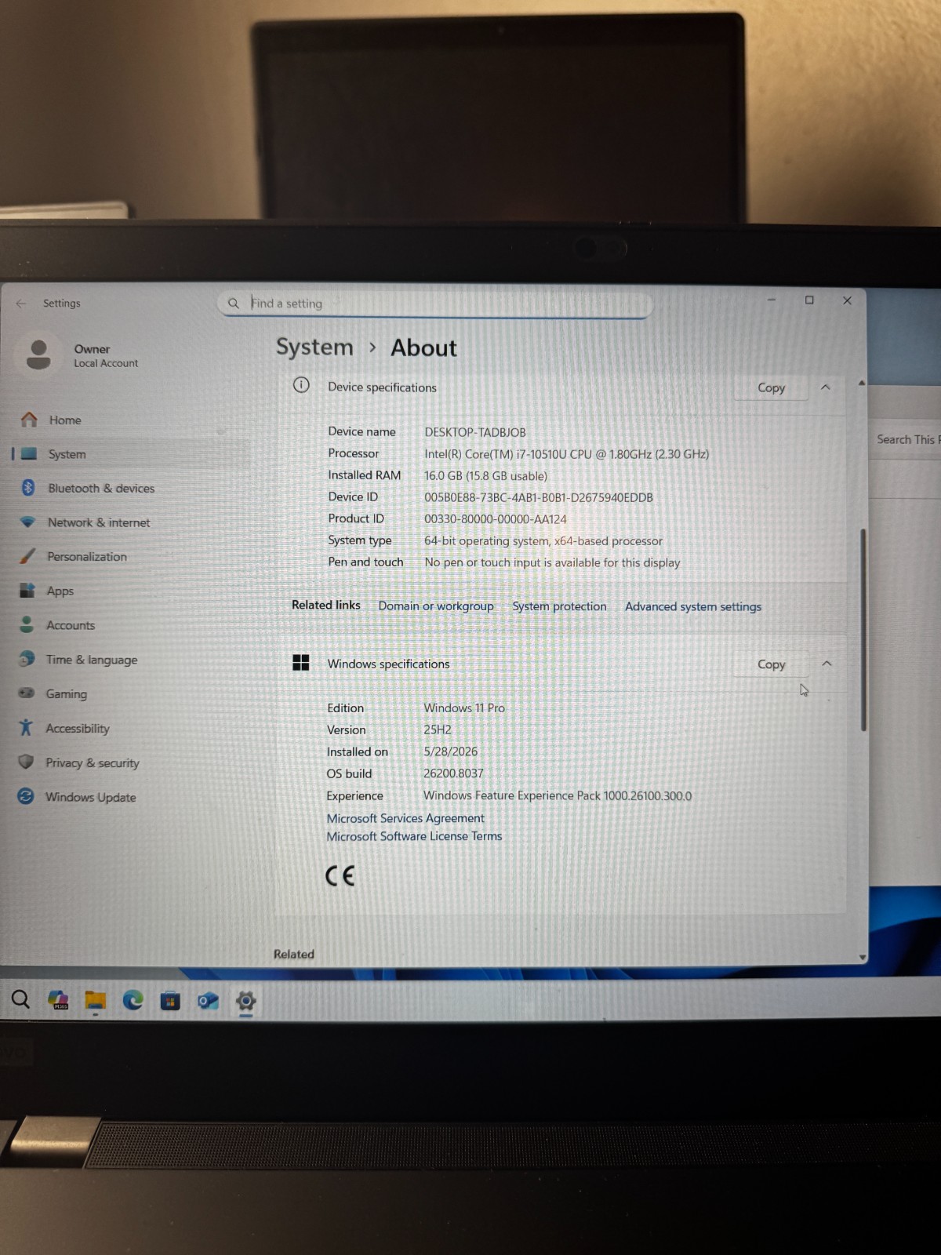941x1255 pixels.
Task: Select the Apps category label
Action: pos(60,591)
